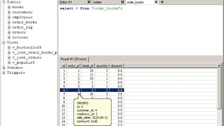The image size is (224, 126).
Task: Select the employees table in tree
Action: (x=22, y=17)
